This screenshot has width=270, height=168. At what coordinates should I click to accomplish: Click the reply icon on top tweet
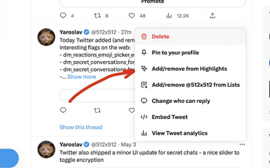coord(63,15)
